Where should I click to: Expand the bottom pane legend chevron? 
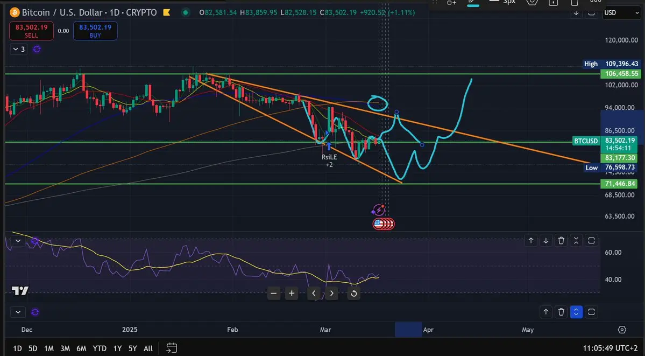[18, 312]
